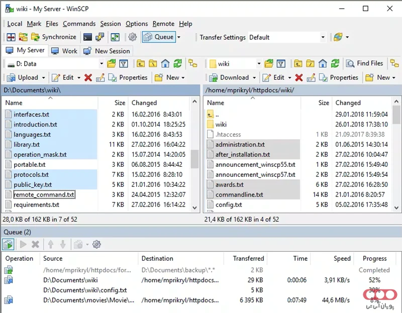Image resolution: width=402 pixels, height=313 pixels.
Task: Select remote_command.txt in local panel
Action: pos(44,194)
